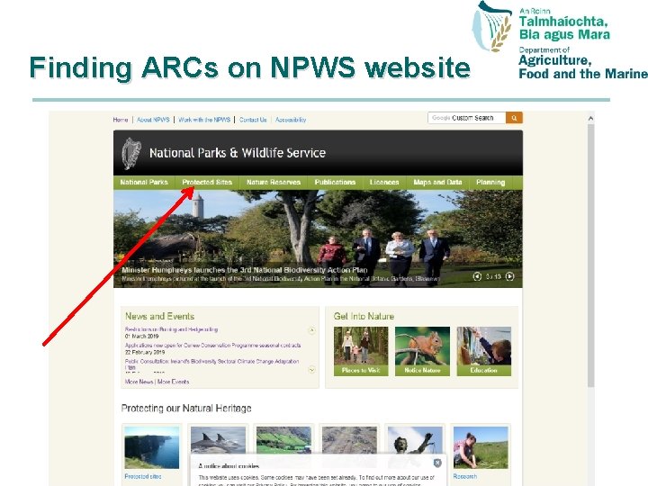Open the Curlew Conservation Programme news item
Image resolution: width=648 pixels, height=486 pixels.
click(x=212, y=346)
